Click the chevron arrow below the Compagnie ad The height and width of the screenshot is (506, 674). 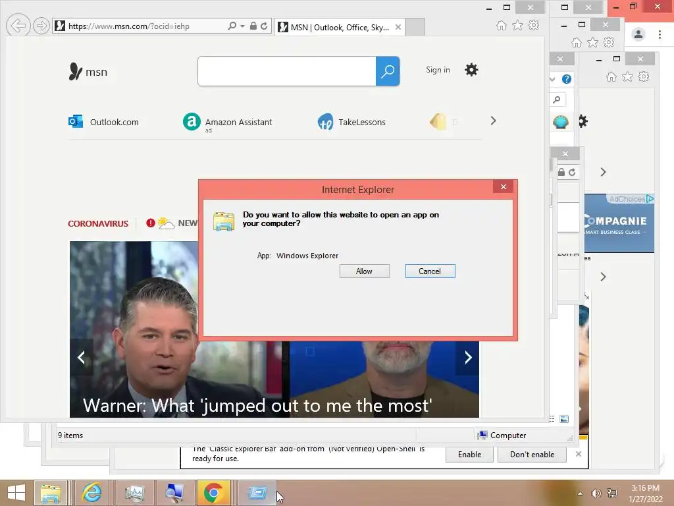click(603, 277)
